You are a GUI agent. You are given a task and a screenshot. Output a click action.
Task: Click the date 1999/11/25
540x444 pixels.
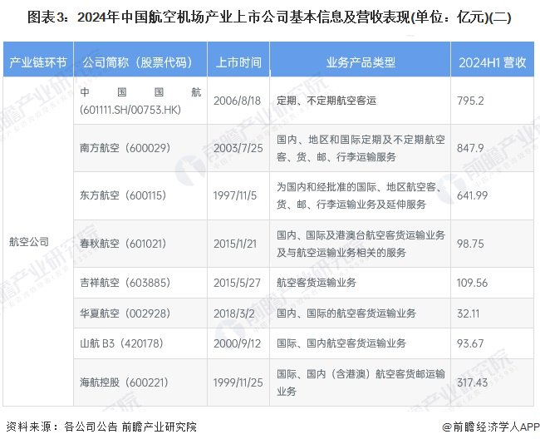tap(238, 382)
